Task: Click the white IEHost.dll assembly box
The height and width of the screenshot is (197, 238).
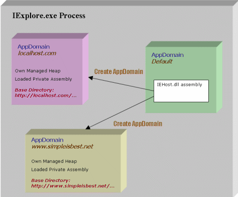Action: [181, 91]
